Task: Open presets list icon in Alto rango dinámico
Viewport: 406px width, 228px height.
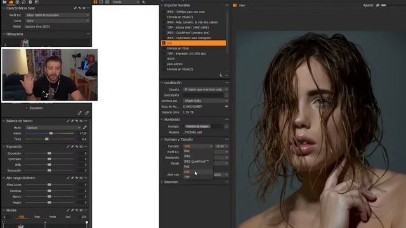Action: click(x=81, y=178)
